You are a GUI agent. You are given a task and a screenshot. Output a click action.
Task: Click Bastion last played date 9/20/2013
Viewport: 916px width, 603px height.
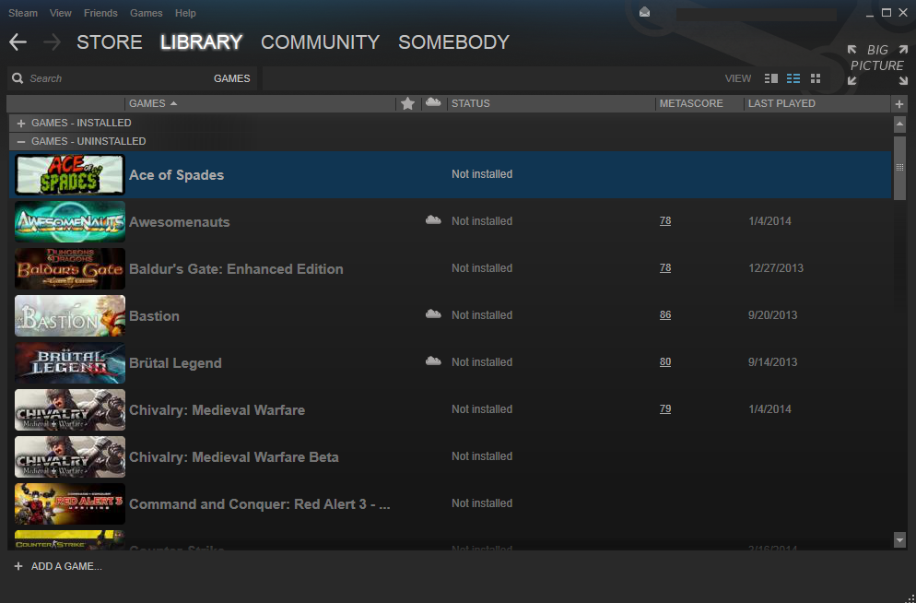click(x=772, y=315)
